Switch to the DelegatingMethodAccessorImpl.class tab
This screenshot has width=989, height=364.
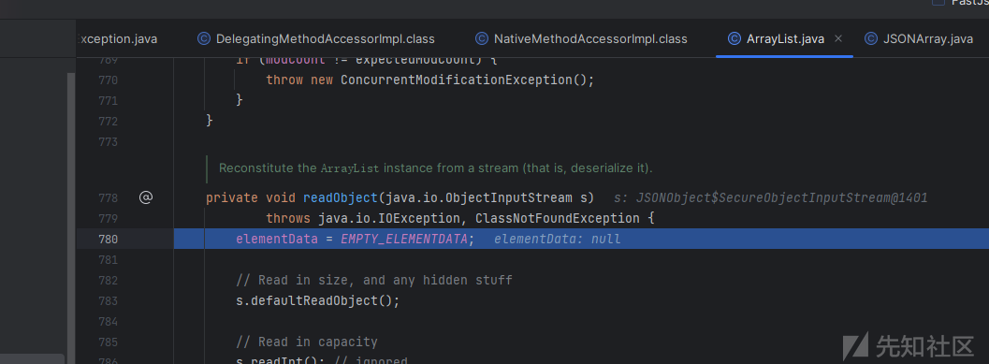[316, 39]
